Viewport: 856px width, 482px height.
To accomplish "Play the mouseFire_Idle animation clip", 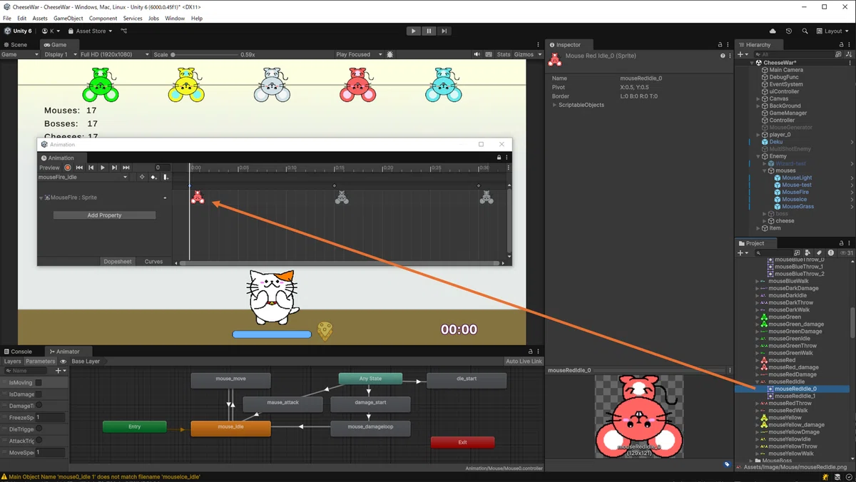I will click(102, 168).
